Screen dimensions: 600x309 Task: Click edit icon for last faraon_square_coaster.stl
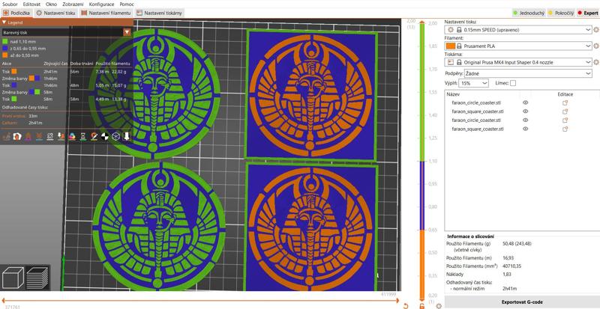(x=565, y=129)
